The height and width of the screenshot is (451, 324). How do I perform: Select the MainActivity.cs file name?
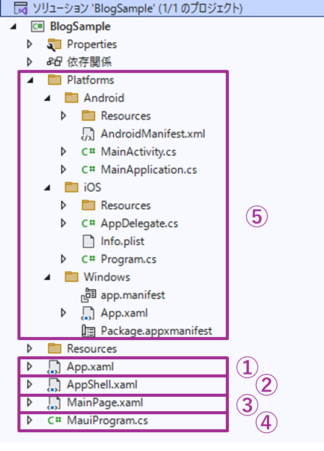pos(139,152)
